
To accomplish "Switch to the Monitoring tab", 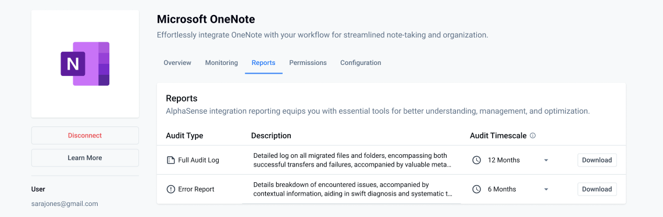I will (222, 63).
